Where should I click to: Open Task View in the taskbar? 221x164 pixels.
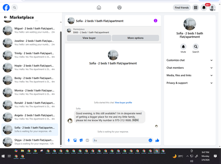[x=9, y=156]
